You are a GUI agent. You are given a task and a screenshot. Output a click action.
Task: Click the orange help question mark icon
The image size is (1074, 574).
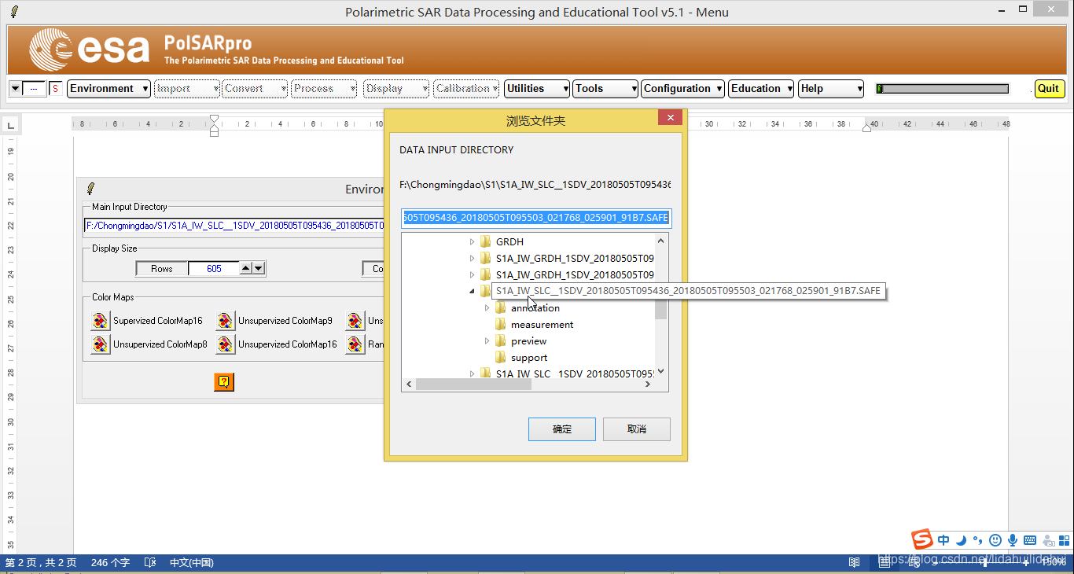coord(224,382)
